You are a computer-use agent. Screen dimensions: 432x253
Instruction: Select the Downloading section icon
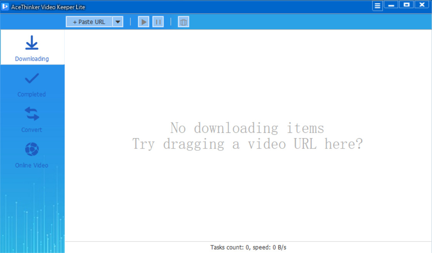point(32,43)
